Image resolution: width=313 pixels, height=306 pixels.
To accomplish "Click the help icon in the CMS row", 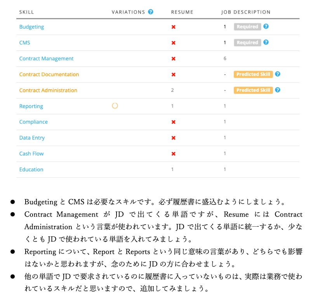I will pos(266,42).
